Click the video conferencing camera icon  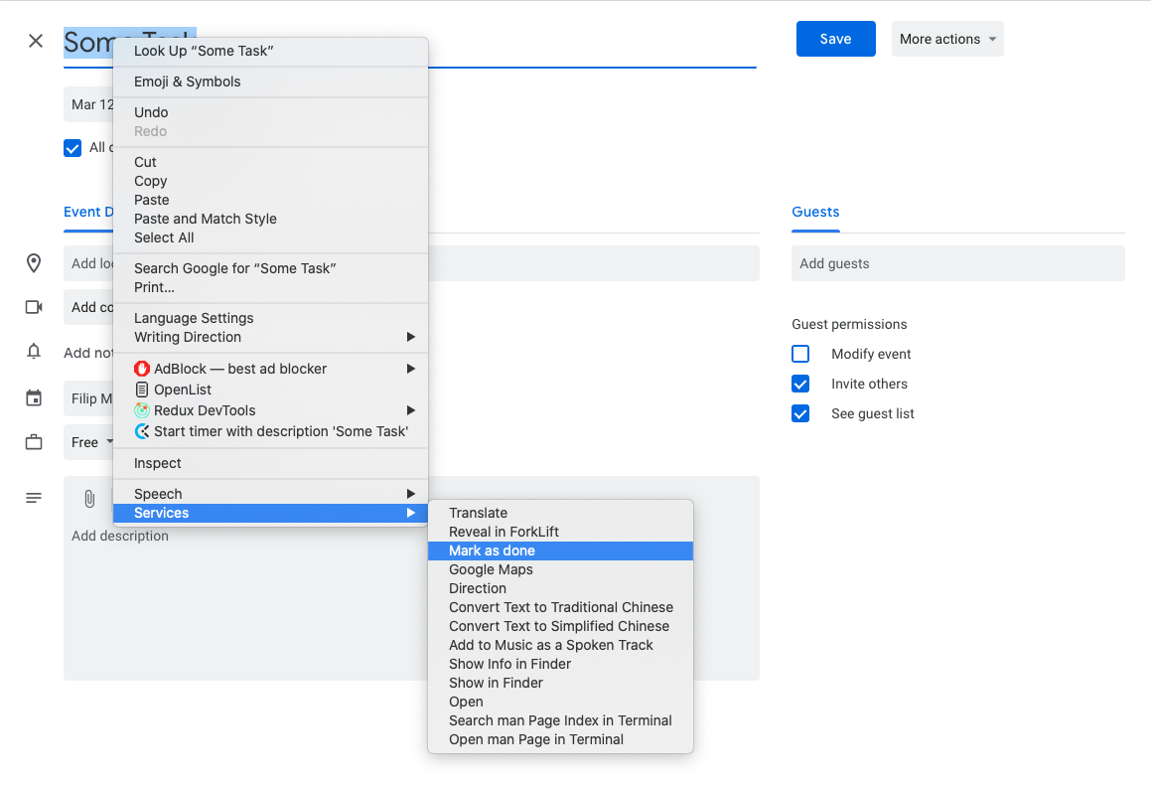pos(34,307)
